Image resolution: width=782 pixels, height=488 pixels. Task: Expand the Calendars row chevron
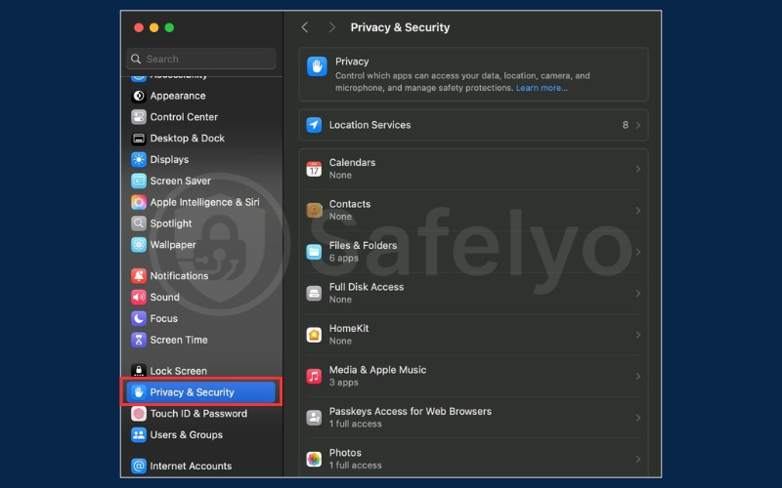(x=638, y=169)
